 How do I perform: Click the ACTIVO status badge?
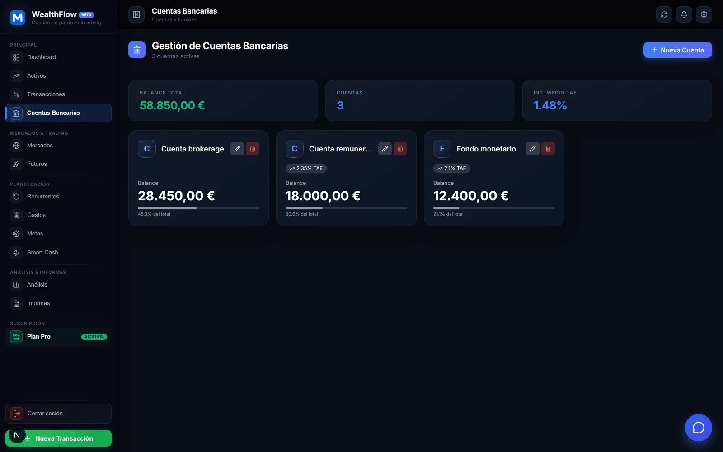point(94,337)
